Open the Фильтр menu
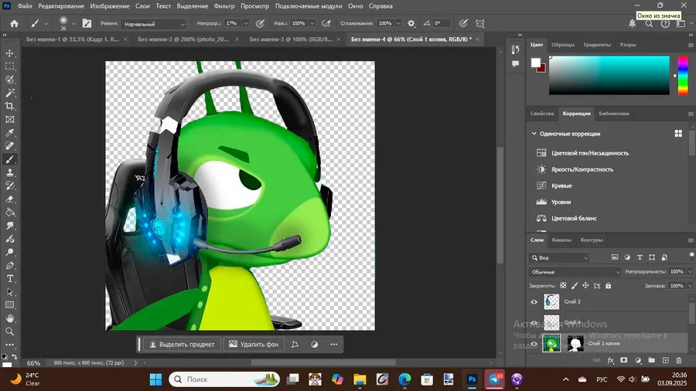The width and height of the screenshot is (696, 391). pyautogui.click(x=224, y=6)
